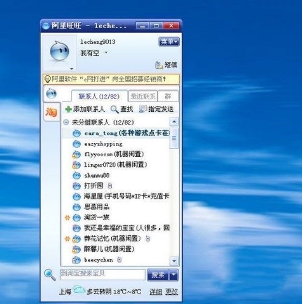Click the star badge beside 葬花记忆
Viewport: 302px width, 304px height.
pyautogui.click(x=67, y=239)
